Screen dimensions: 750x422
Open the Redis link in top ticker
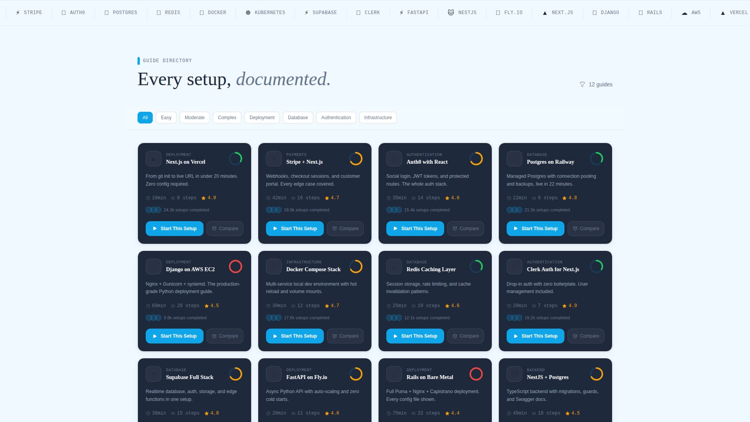pos(168,13)
